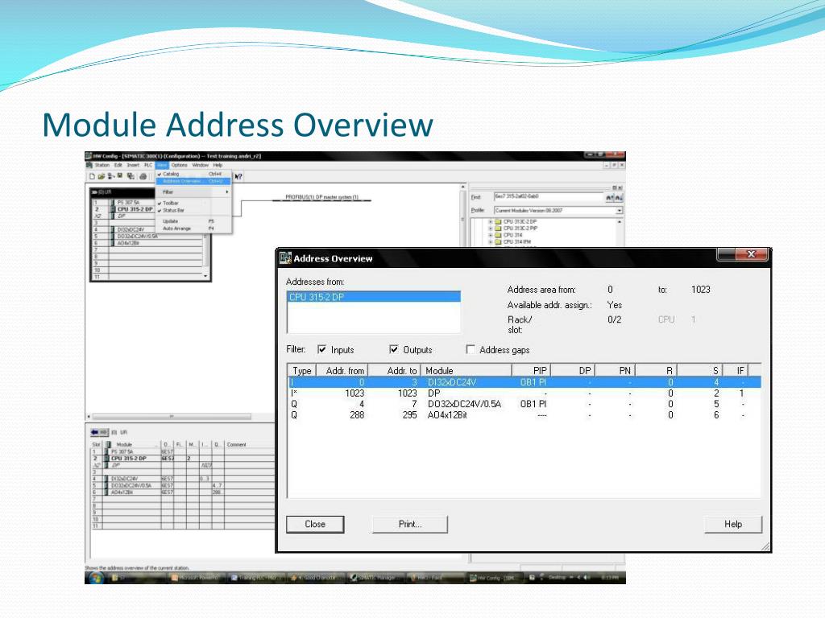
Task: Open the PLC menu
Action: (148, 165)
